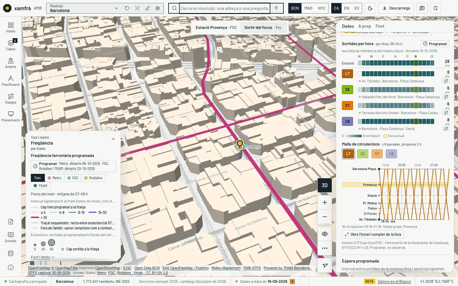
Task: Select the S2 line in Malla de circulacions
Action: pos(363,154)
